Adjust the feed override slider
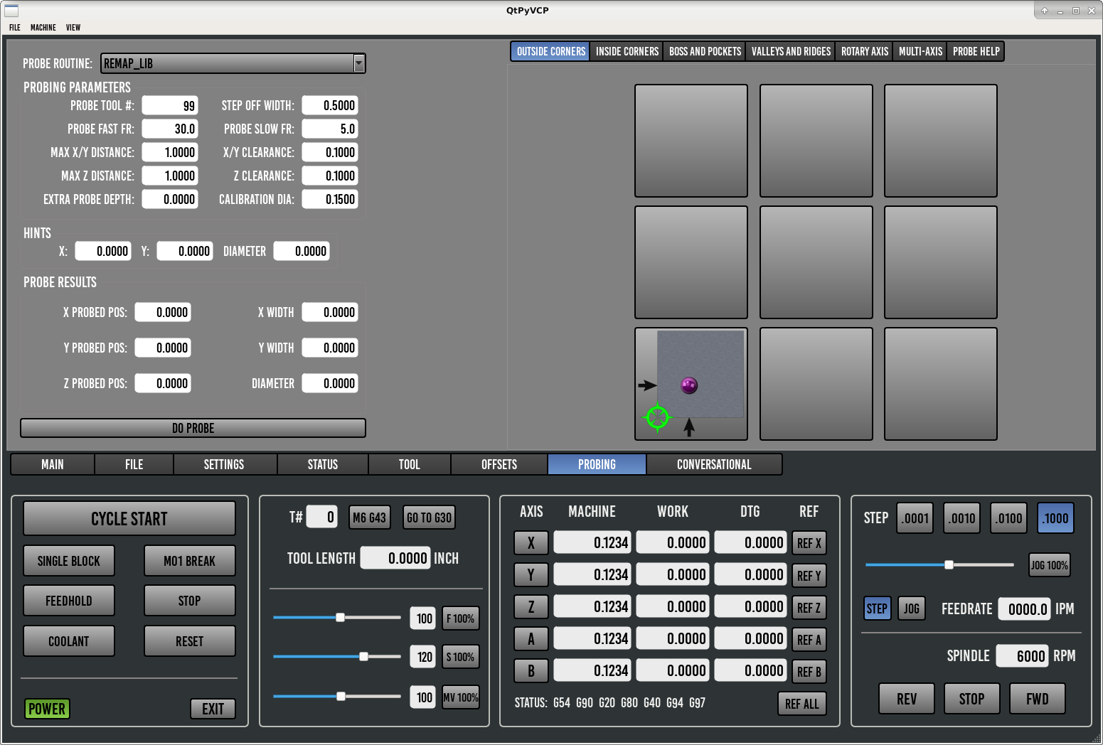Image resolution: width=1103 pixels, height=745 pixels. point(337,617)
